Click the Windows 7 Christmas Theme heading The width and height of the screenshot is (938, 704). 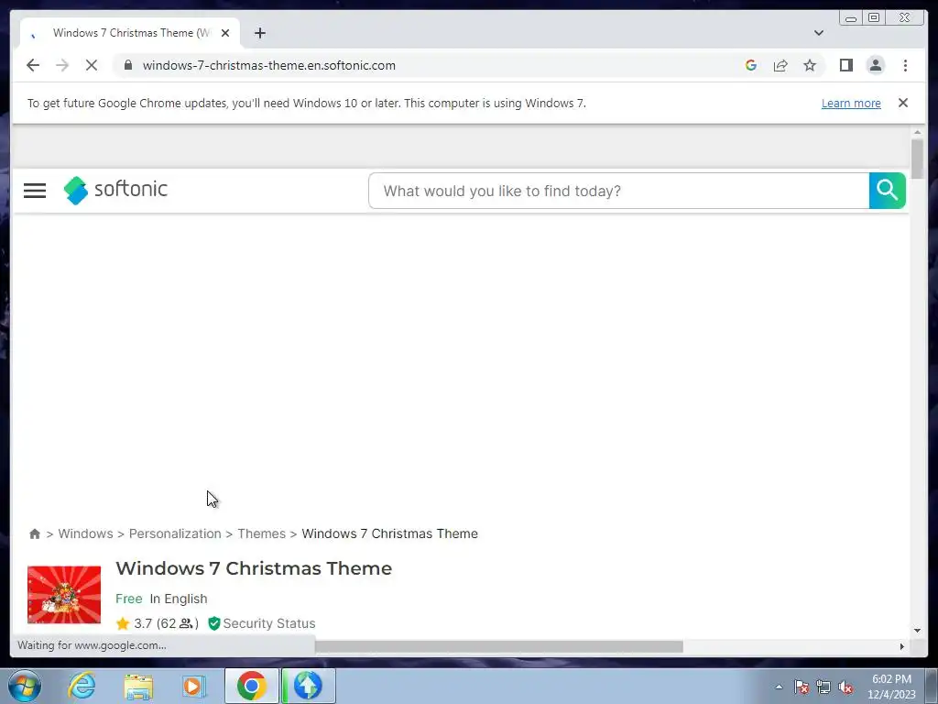click(254, 568)
